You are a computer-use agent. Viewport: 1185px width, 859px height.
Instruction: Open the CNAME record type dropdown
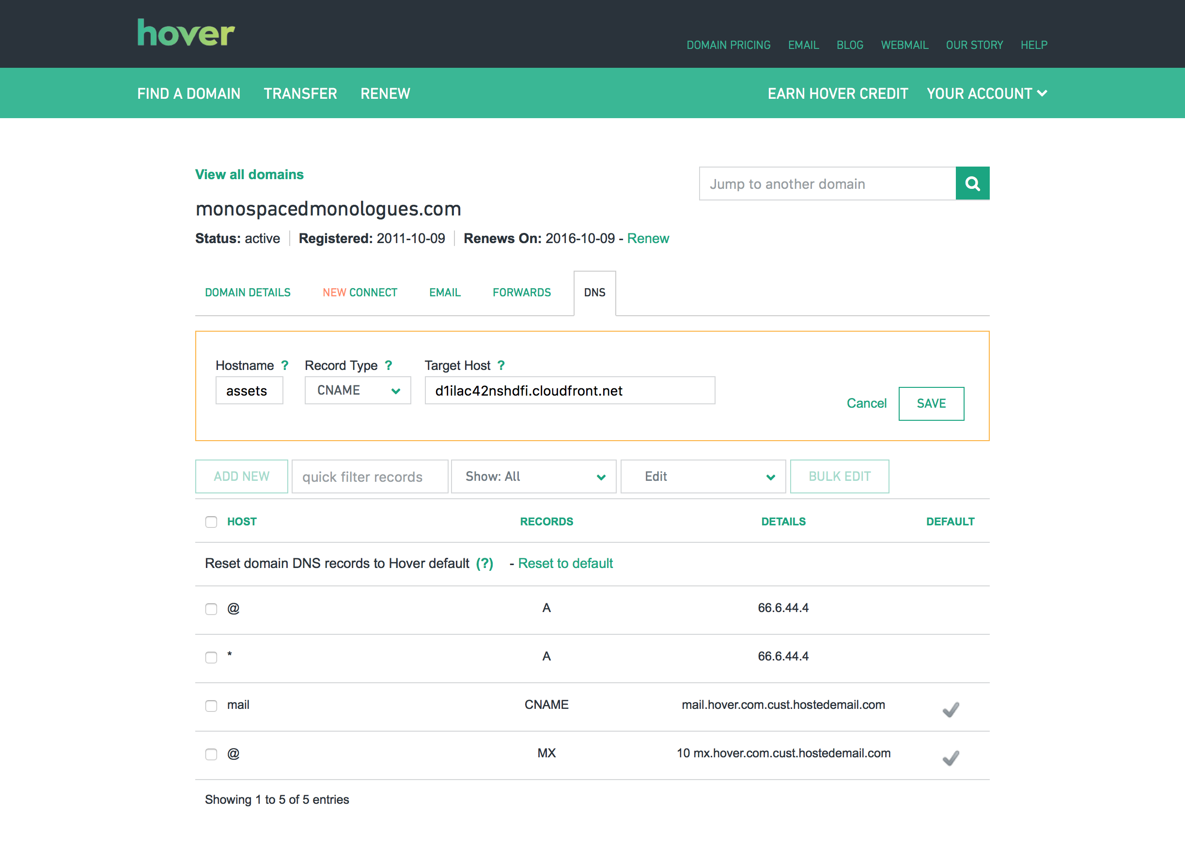click(x=358, y=390)
